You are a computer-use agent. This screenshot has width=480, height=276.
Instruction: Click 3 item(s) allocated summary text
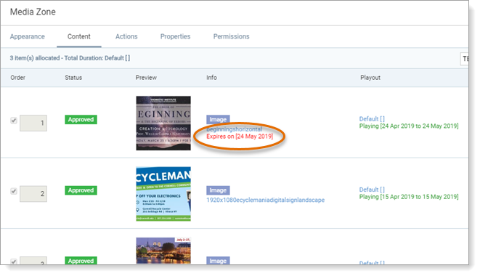click(x=70, y=58)
